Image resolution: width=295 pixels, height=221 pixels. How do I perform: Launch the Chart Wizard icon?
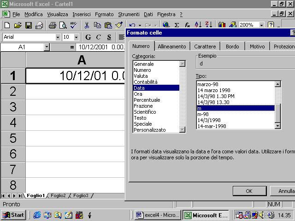tap(222, 25)
